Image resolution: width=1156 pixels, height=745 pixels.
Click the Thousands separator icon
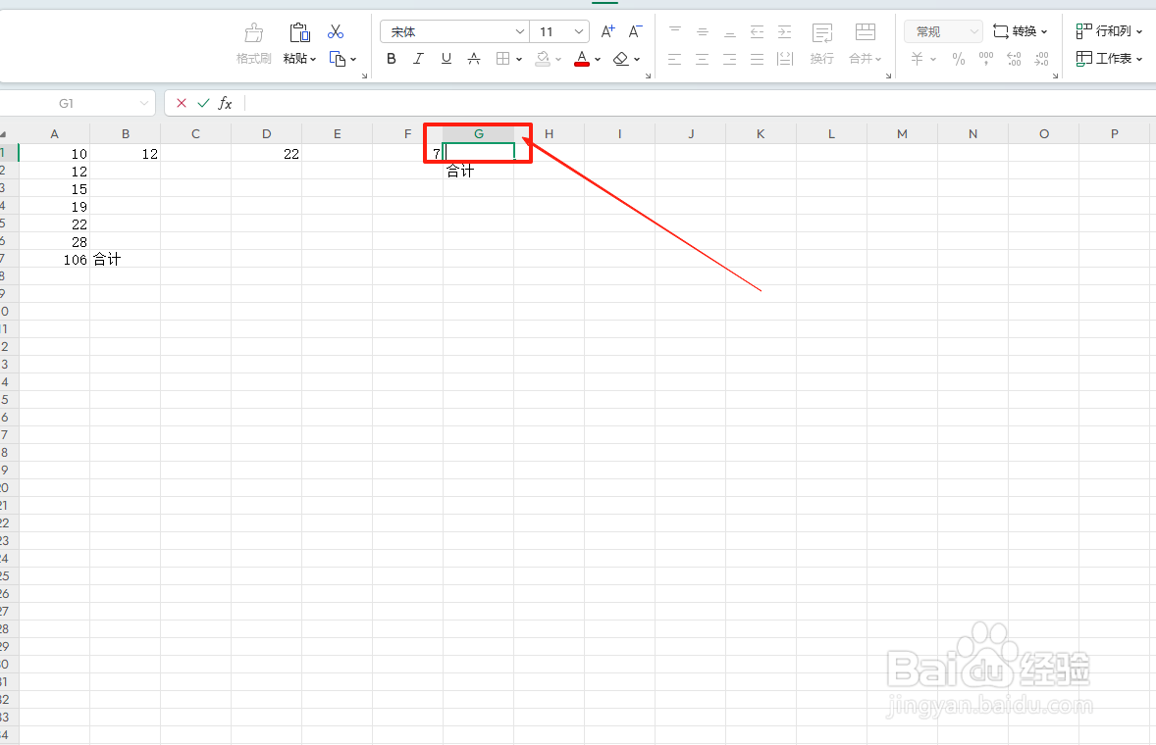(985, 59)
